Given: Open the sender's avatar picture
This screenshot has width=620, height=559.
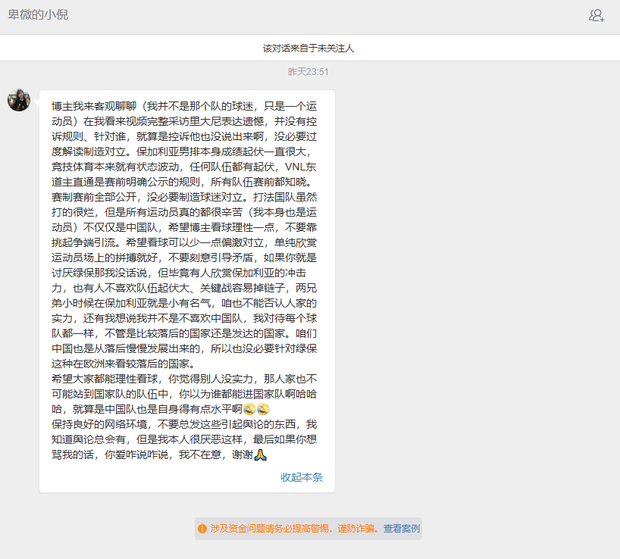Looking at the screenshot, I should [19, 100].
